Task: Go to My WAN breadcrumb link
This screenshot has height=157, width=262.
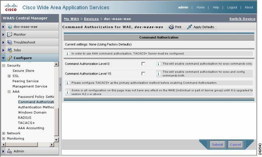Action: pyautogui.click(x=71, y=19)
